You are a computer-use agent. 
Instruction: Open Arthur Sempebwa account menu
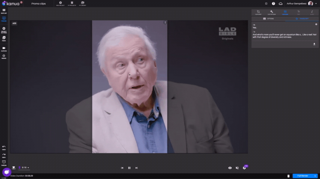click(x=300, y=3)
